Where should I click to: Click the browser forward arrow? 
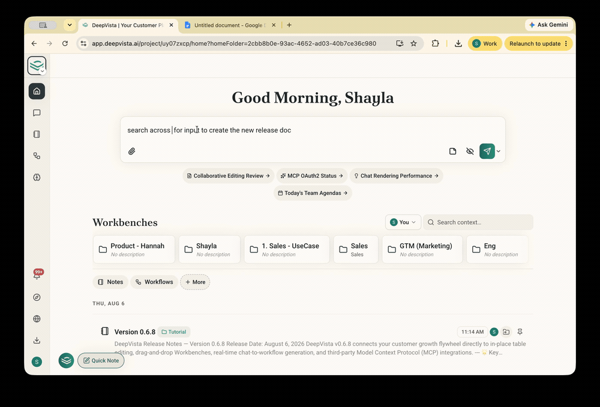(x=49, y=44)
